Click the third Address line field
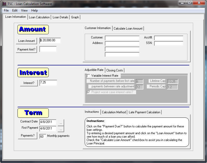 coord(122,54)
